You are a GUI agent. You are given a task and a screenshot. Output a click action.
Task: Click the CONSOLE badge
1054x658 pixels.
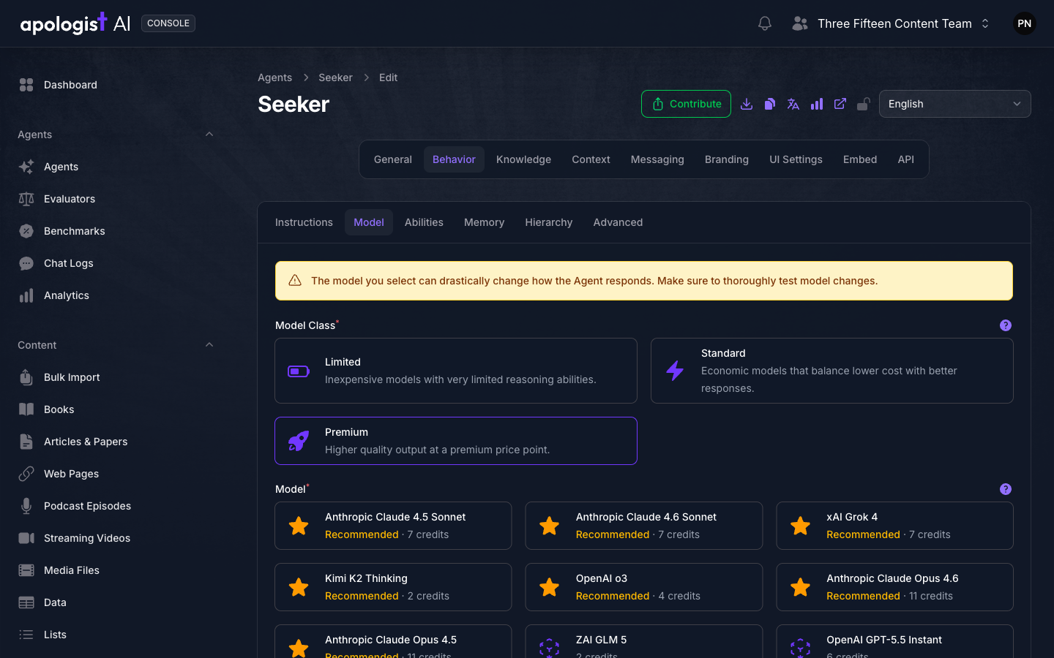coord(168,23)
